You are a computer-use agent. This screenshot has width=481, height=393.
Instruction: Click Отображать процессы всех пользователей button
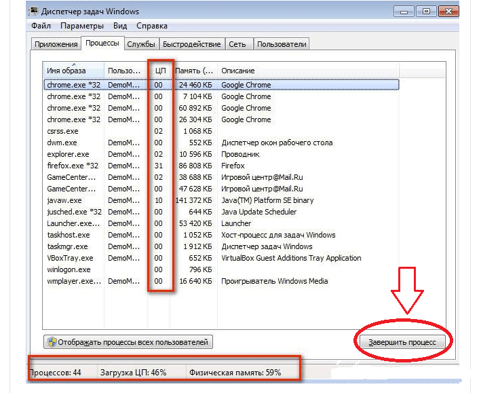tap(128, 342)
